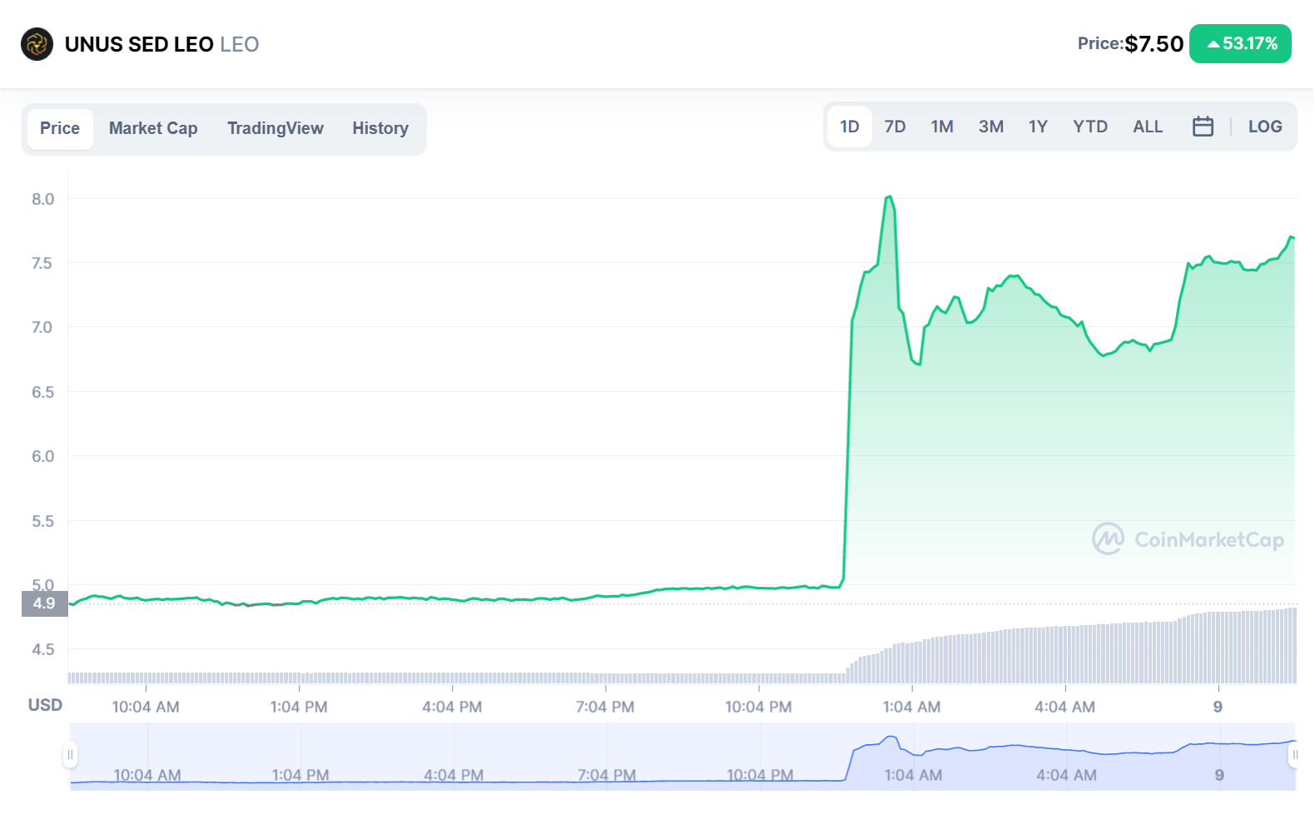
Task: Open the calendar date range picker
Action: [1203, 127]
